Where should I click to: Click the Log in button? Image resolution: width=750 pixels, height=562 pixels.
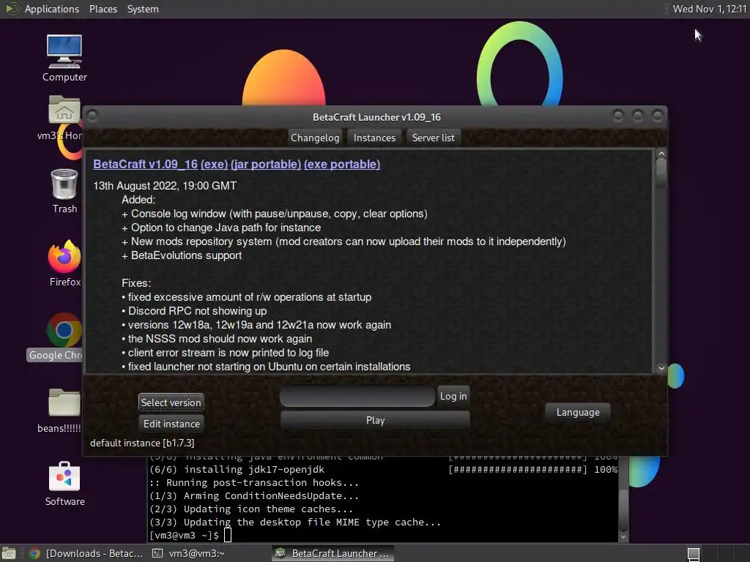[453, 396]
